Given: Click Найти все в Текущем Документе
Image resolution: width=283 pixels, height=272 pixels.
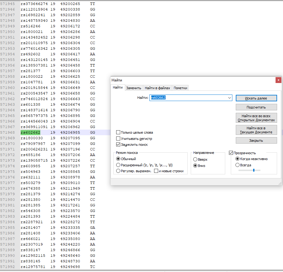Looking at the screenshot, I should 256,130.
